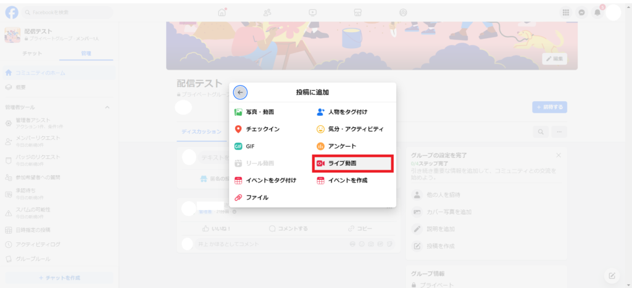
Task: Click the Facebook search field
Action: pos(68,12)
